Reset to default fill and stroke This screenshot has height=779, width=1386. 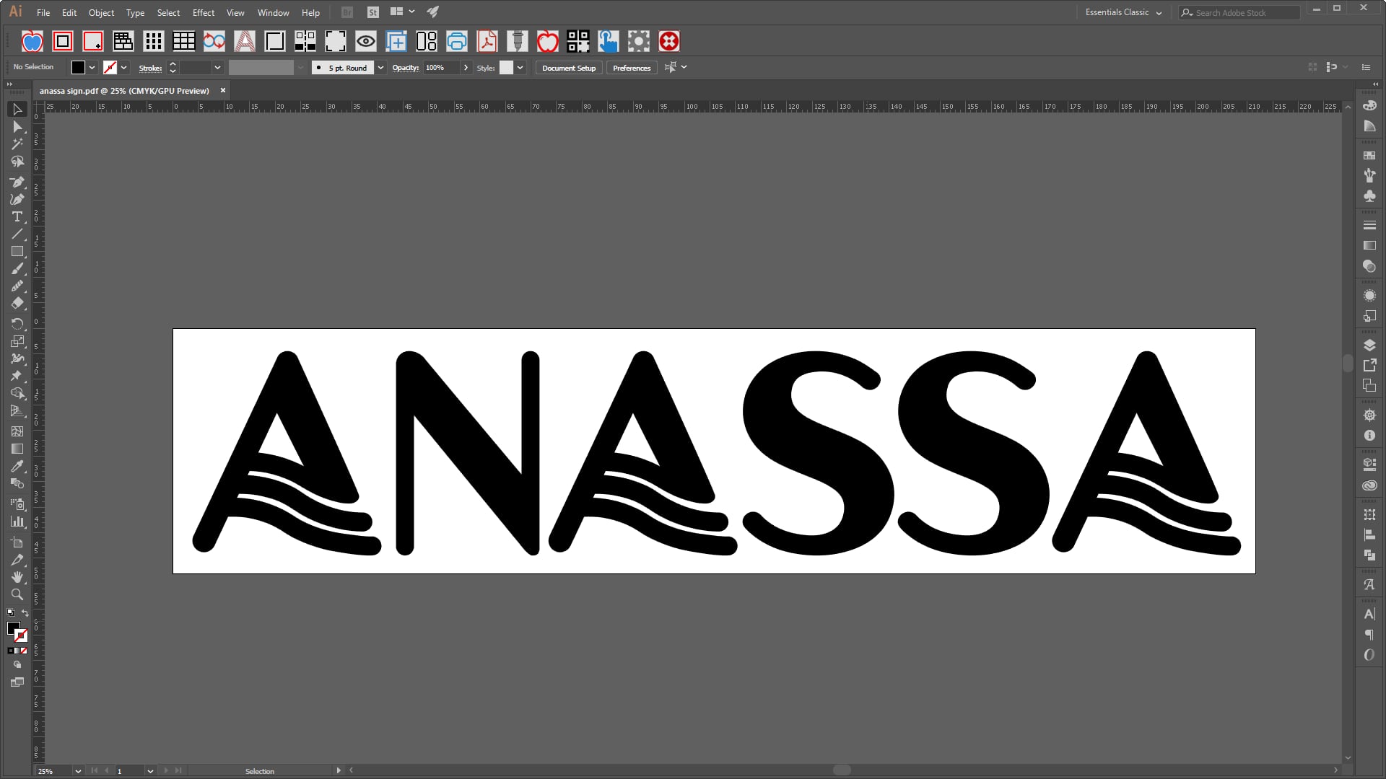(x=11, y=613)
